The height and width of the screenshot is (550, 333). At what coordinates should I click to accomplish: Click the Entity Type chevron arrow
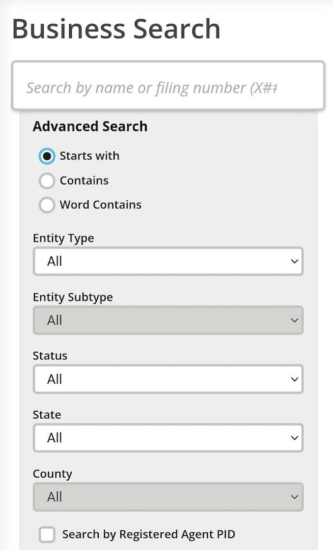click(x=294, y=261)
